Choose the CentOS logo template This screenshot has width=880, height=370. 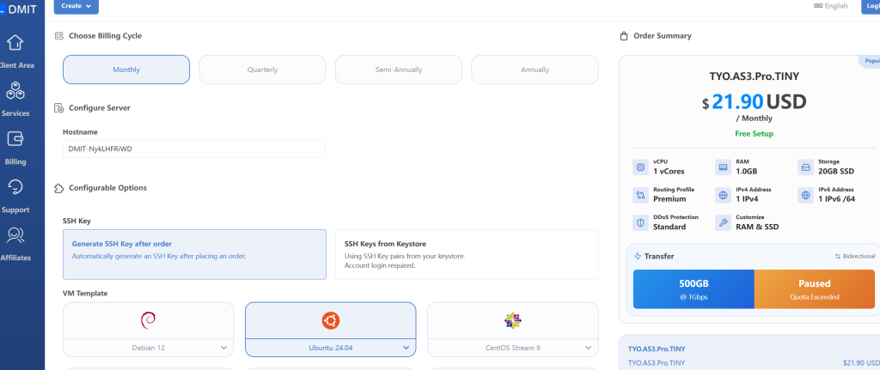click(512, 320)
